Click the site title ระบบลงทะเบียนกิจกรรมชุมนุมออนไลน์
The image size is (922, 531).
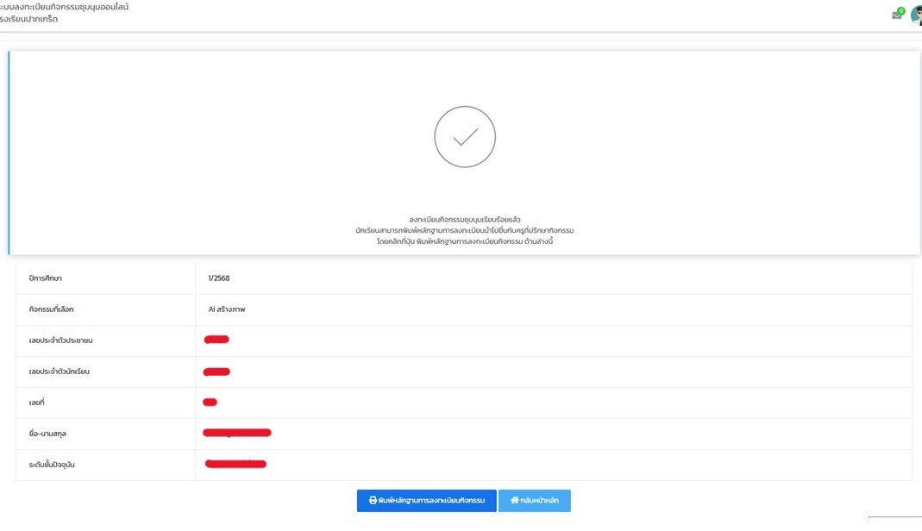65,7
